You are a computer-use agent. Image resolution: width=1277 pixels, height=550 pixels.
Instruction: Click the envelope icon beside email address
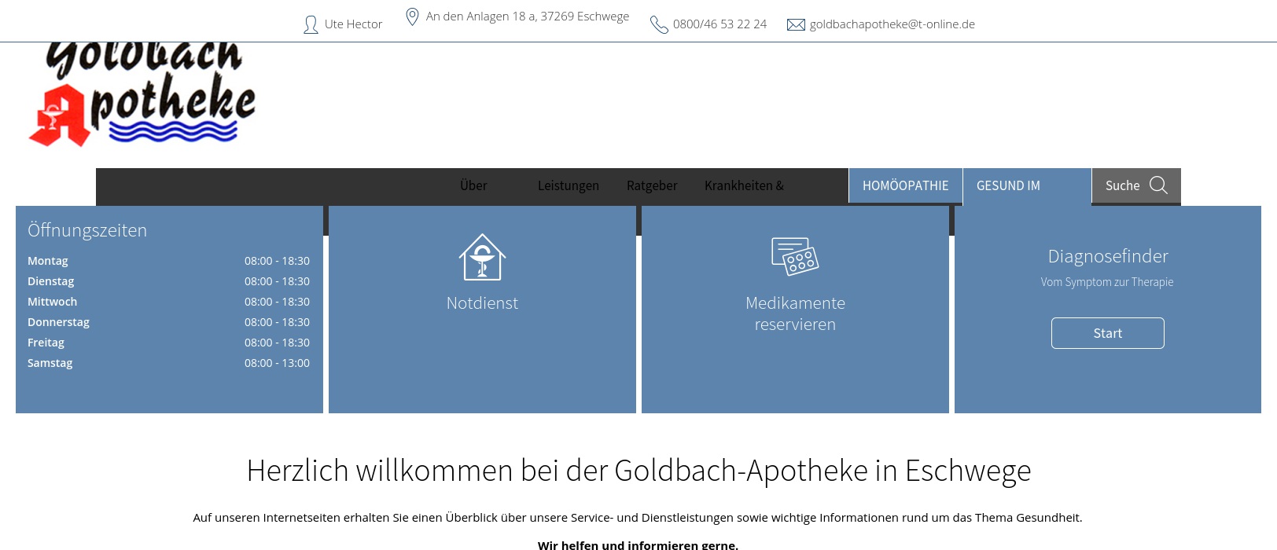pos(796,24)
